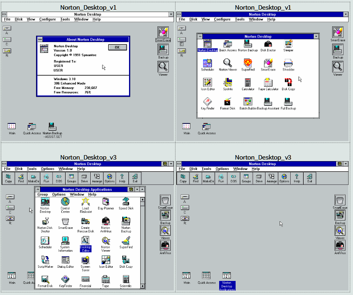The height and width of the screenshot is (295, 353).
Task: Click the scrollbar thumb in Applications group window
Action: [x=143, y=204]
